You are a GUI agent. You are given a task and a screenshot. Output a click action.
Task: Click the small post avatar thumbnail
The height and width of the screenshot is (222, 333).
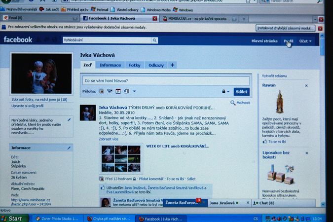tap(88, 112)
